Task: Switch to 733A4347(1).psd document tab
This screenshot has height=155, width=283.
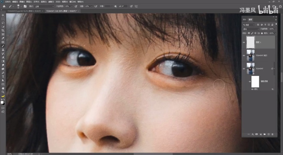Action: 24,11
